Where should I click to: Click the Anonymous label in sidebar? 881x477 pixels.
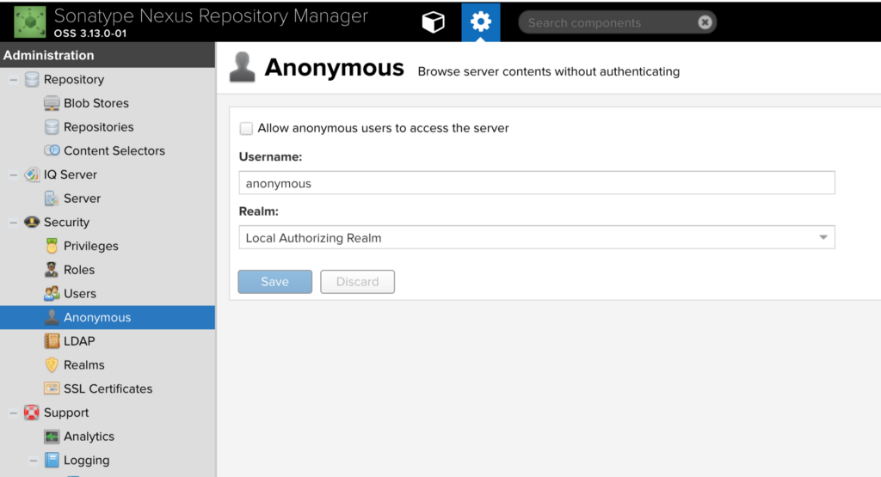click(x=97, y=317)
